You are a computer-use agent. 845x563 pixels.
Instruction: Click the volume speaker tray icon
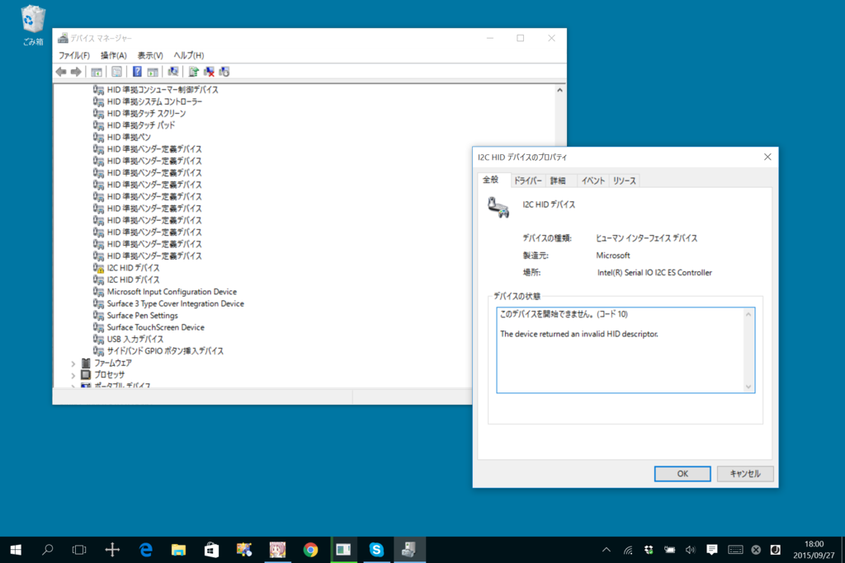point(691,550)
